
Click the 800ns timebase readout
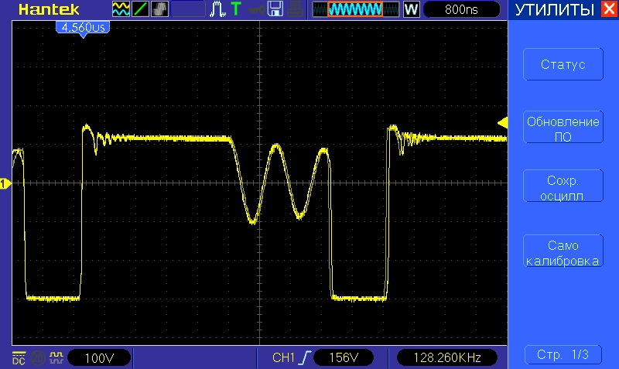[x=461, y=9]
